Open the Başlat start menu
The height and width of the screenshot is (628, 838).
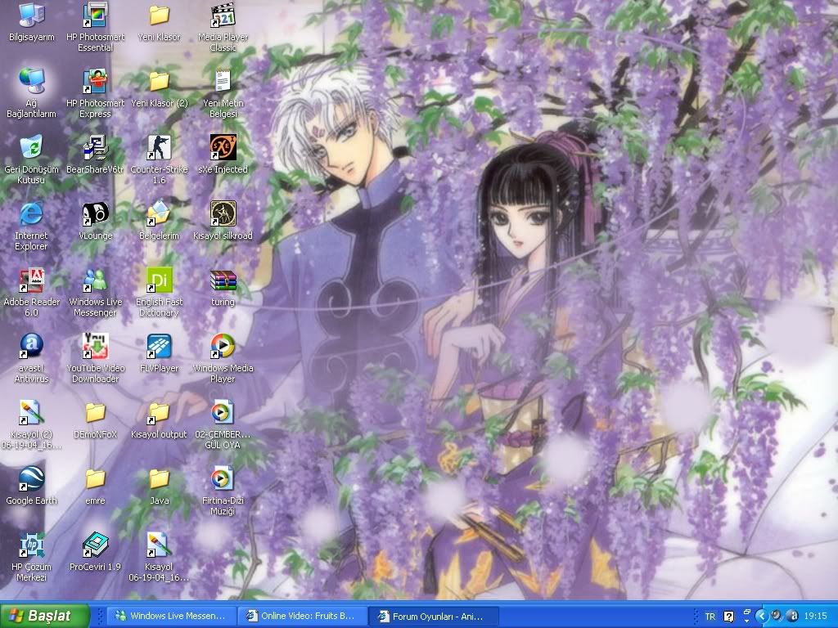tap(45, 616)
